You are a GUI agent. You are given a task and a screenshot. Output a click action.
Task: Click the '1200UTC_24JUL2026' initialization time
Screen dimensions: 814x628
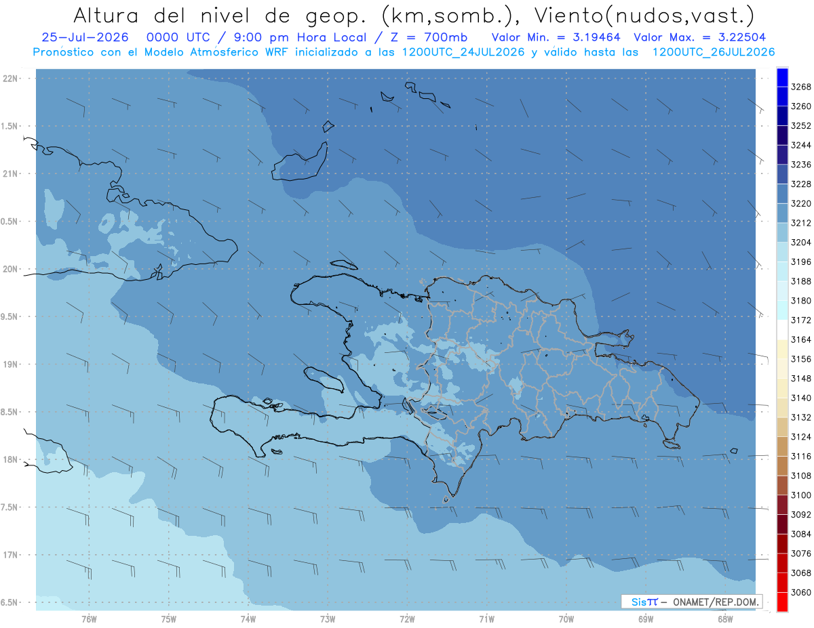tap(463, 52)
